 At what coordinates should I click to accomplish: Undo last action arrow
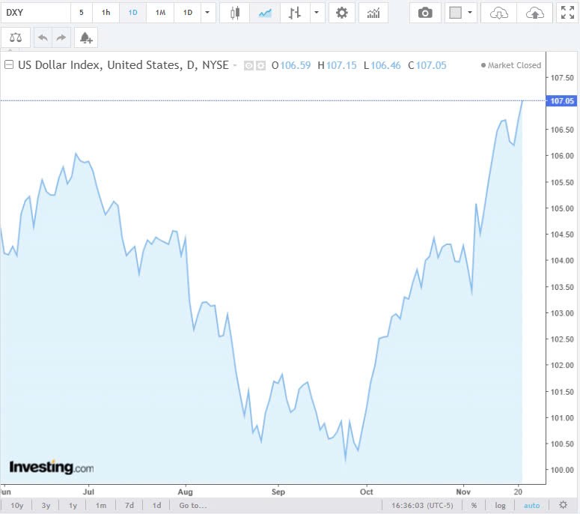[x=43, y=37]
